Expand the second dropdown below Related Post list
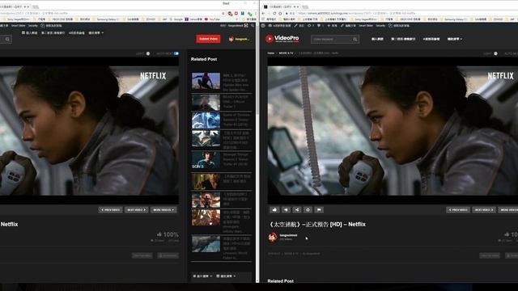 [226, 276]
